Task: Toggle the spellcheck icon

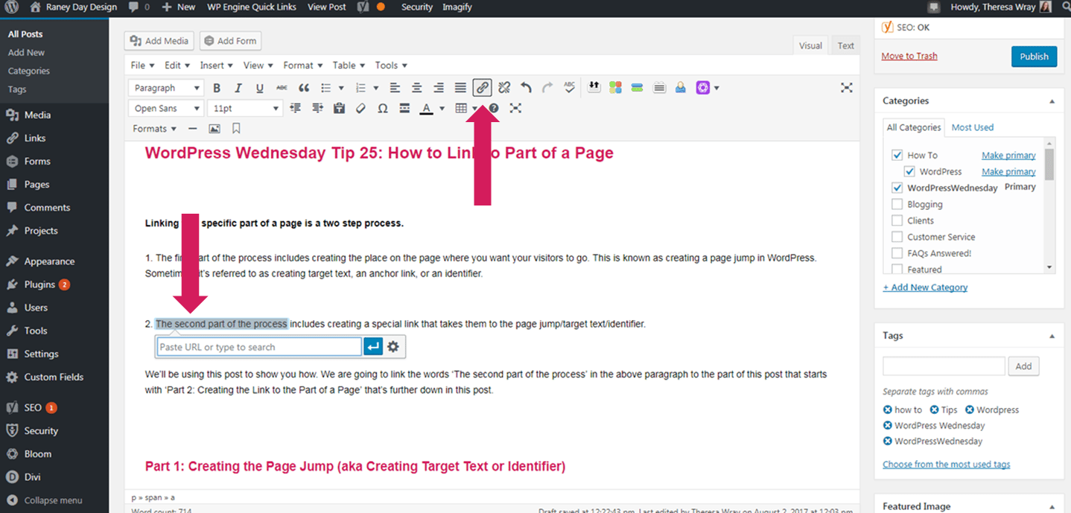Action: pyautogui.click(x=570, y=88)
